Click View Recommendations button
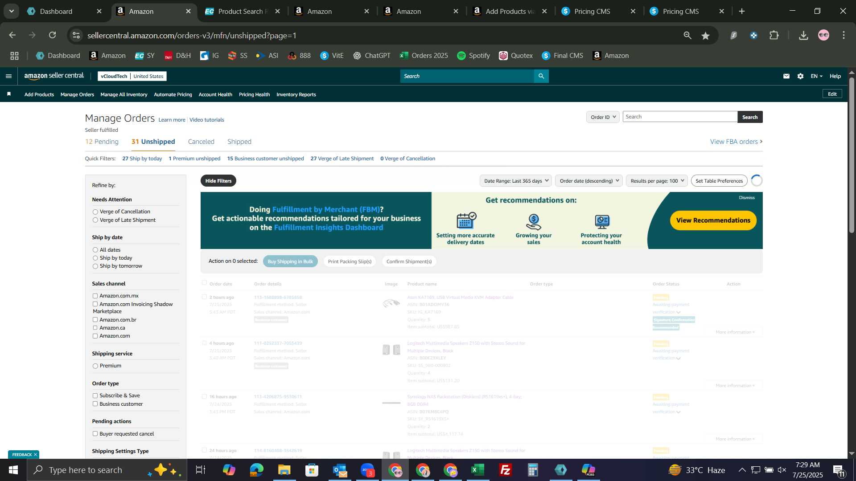 click(713, 220)
